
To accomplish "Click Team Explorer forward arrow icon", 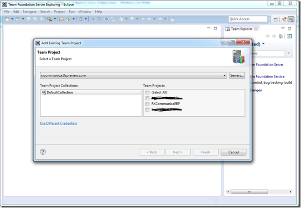I will click(x=274, y=36).
